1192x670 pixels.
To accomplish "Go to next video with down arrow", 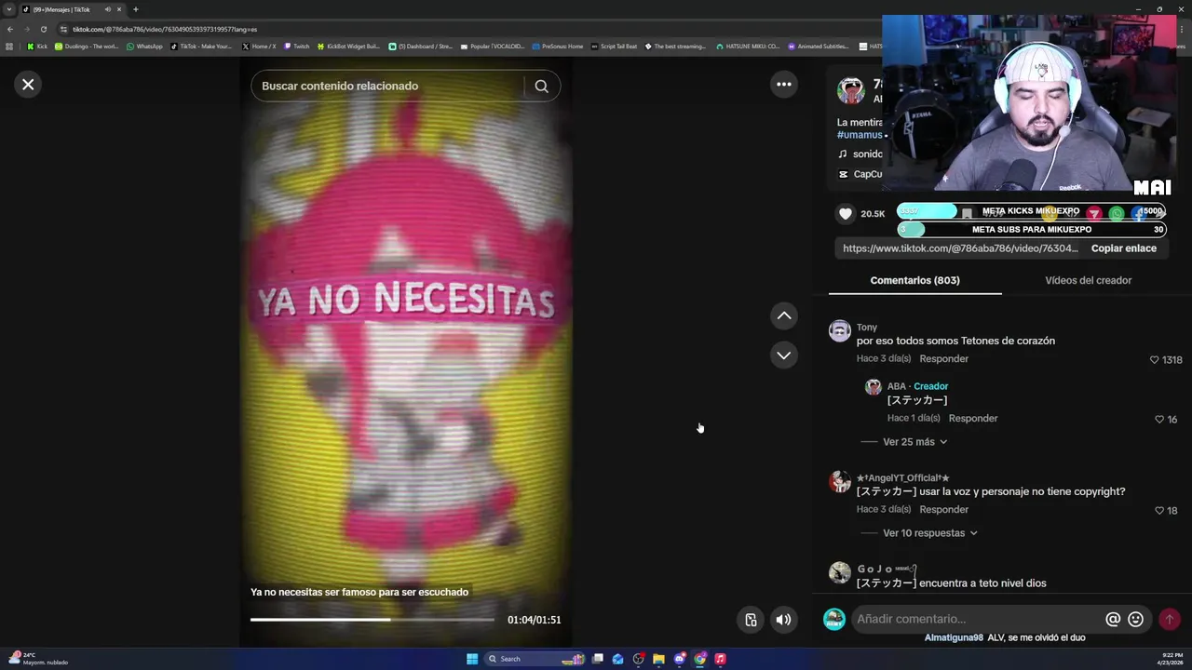I will [784, 355].
